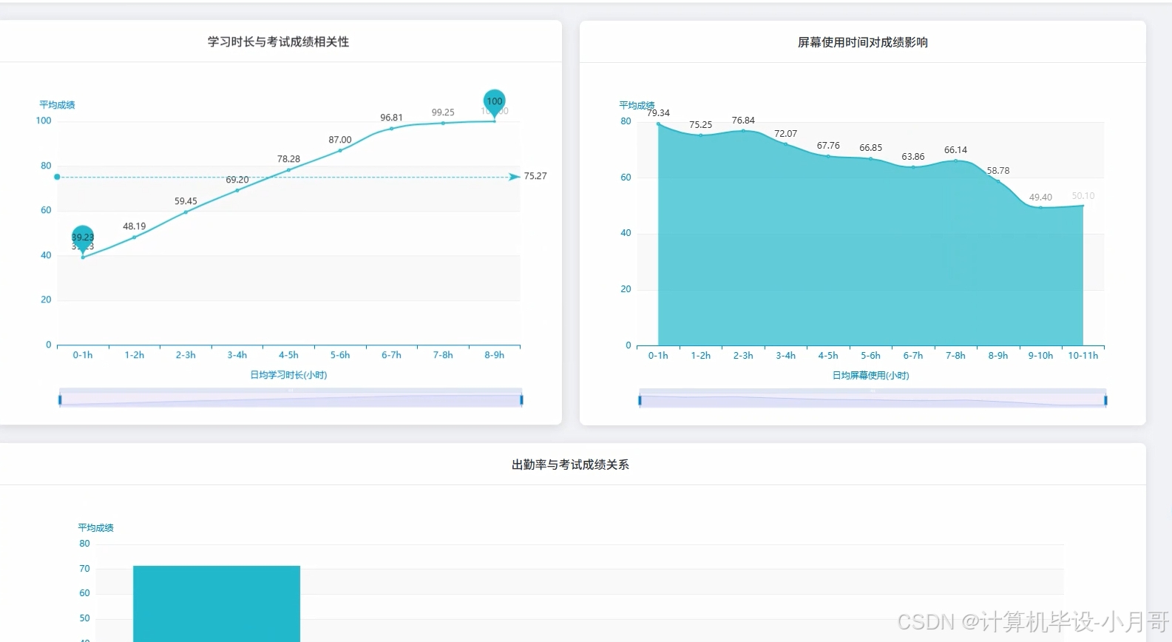Screen dimensions: 1172x642
Task: Click the y-axis value "20" in the study duration chart
Action: 46,300
